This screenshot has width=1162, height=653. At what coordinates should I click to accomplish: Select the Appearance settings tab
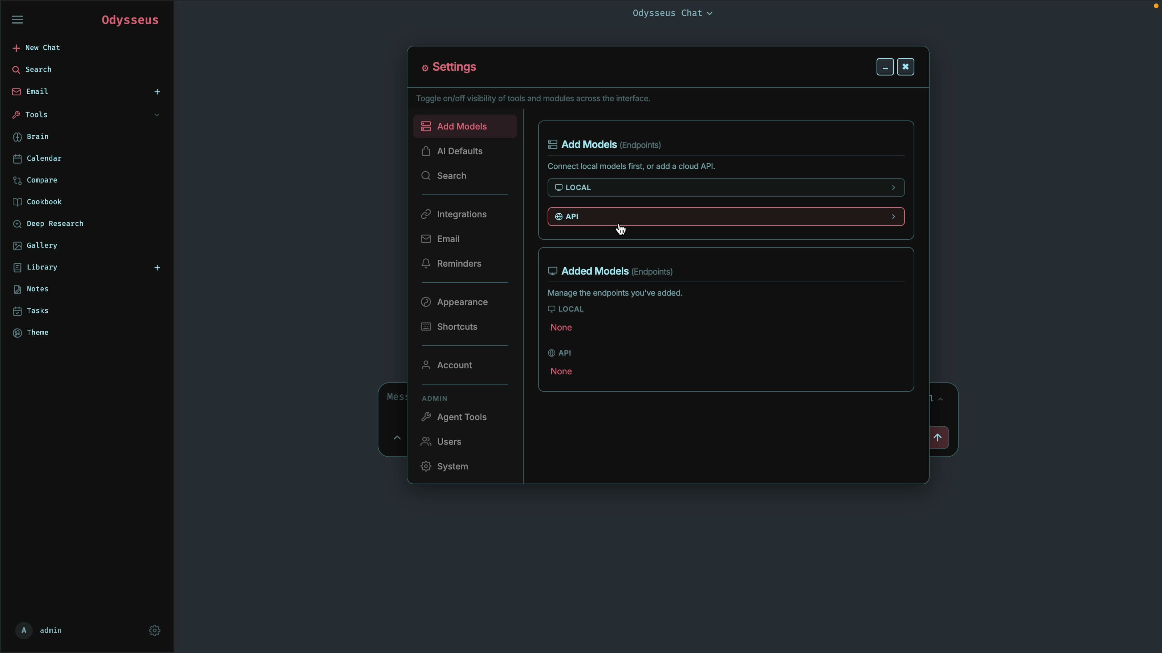pos(465,302)
